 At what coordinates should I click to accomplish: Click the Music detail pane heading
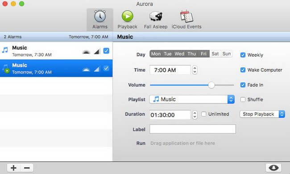pos(125,37)
